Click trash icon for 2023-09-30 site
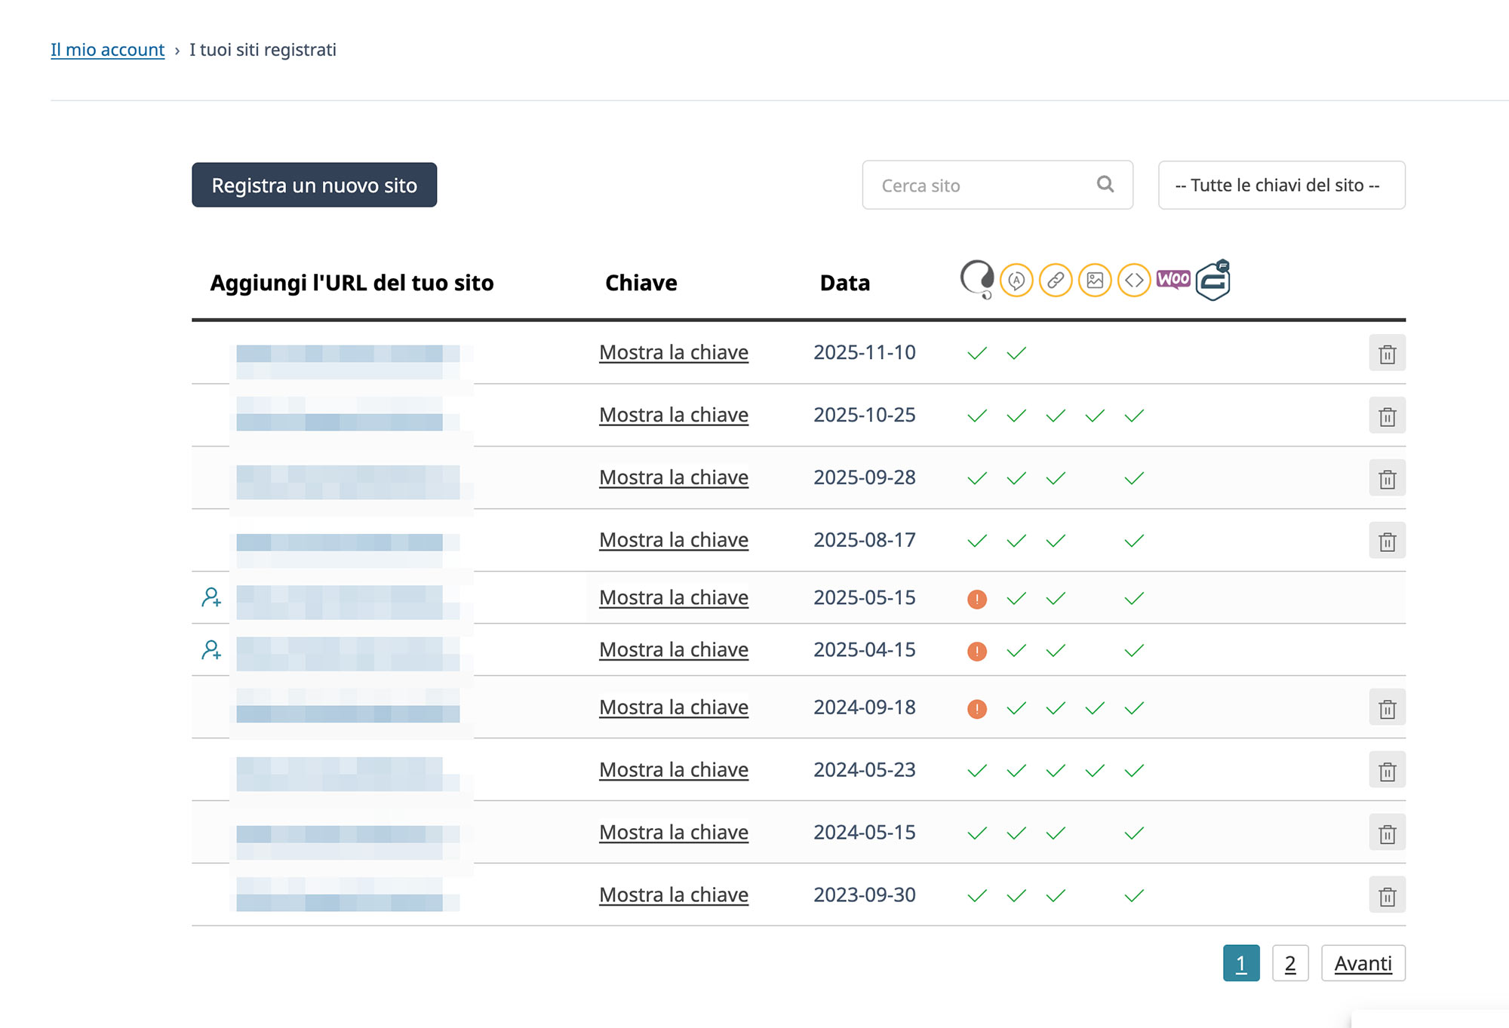The width and height of the screenshot is (1509, 1028). [x=1387, y=896]
